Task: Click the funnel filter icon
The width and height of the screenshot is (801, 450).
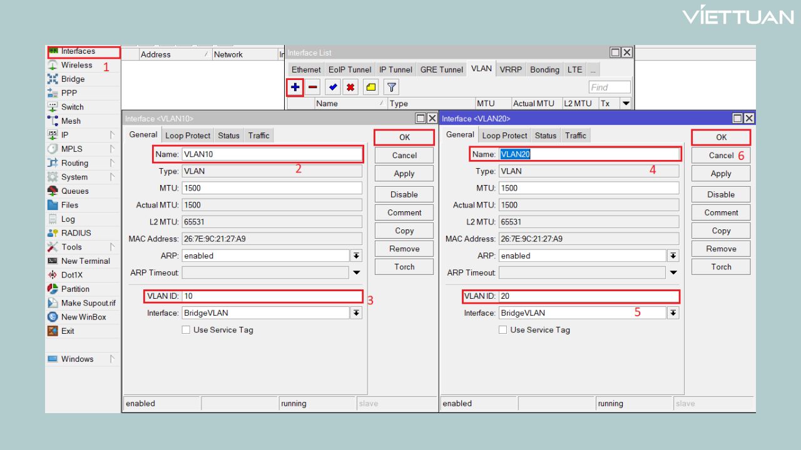Action: tap(391, 87)
